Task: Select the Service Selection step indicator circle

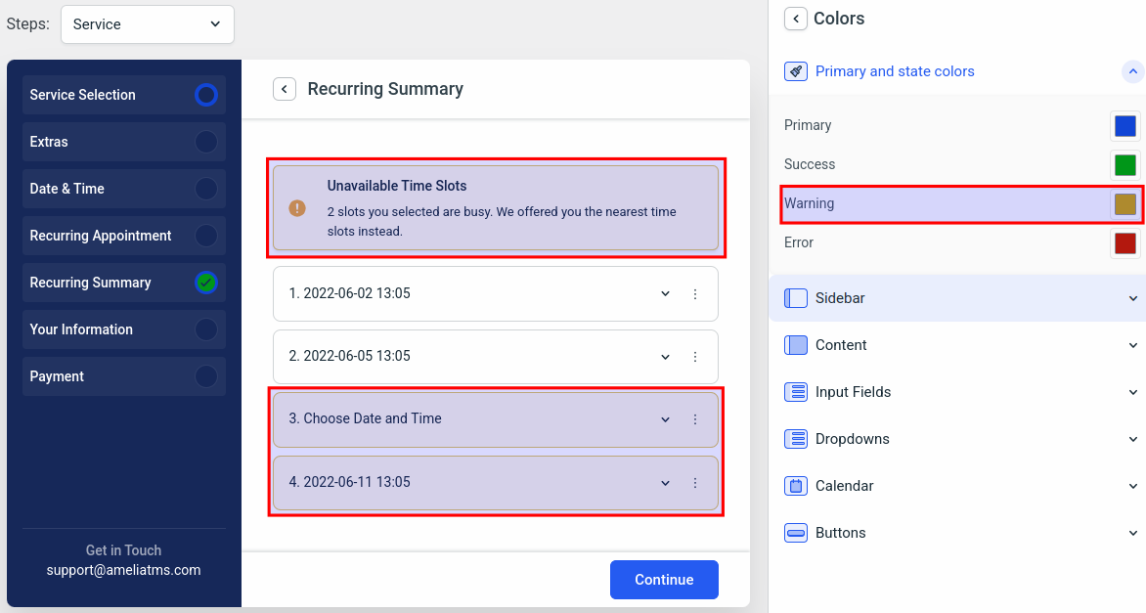Action: (205, 95)
